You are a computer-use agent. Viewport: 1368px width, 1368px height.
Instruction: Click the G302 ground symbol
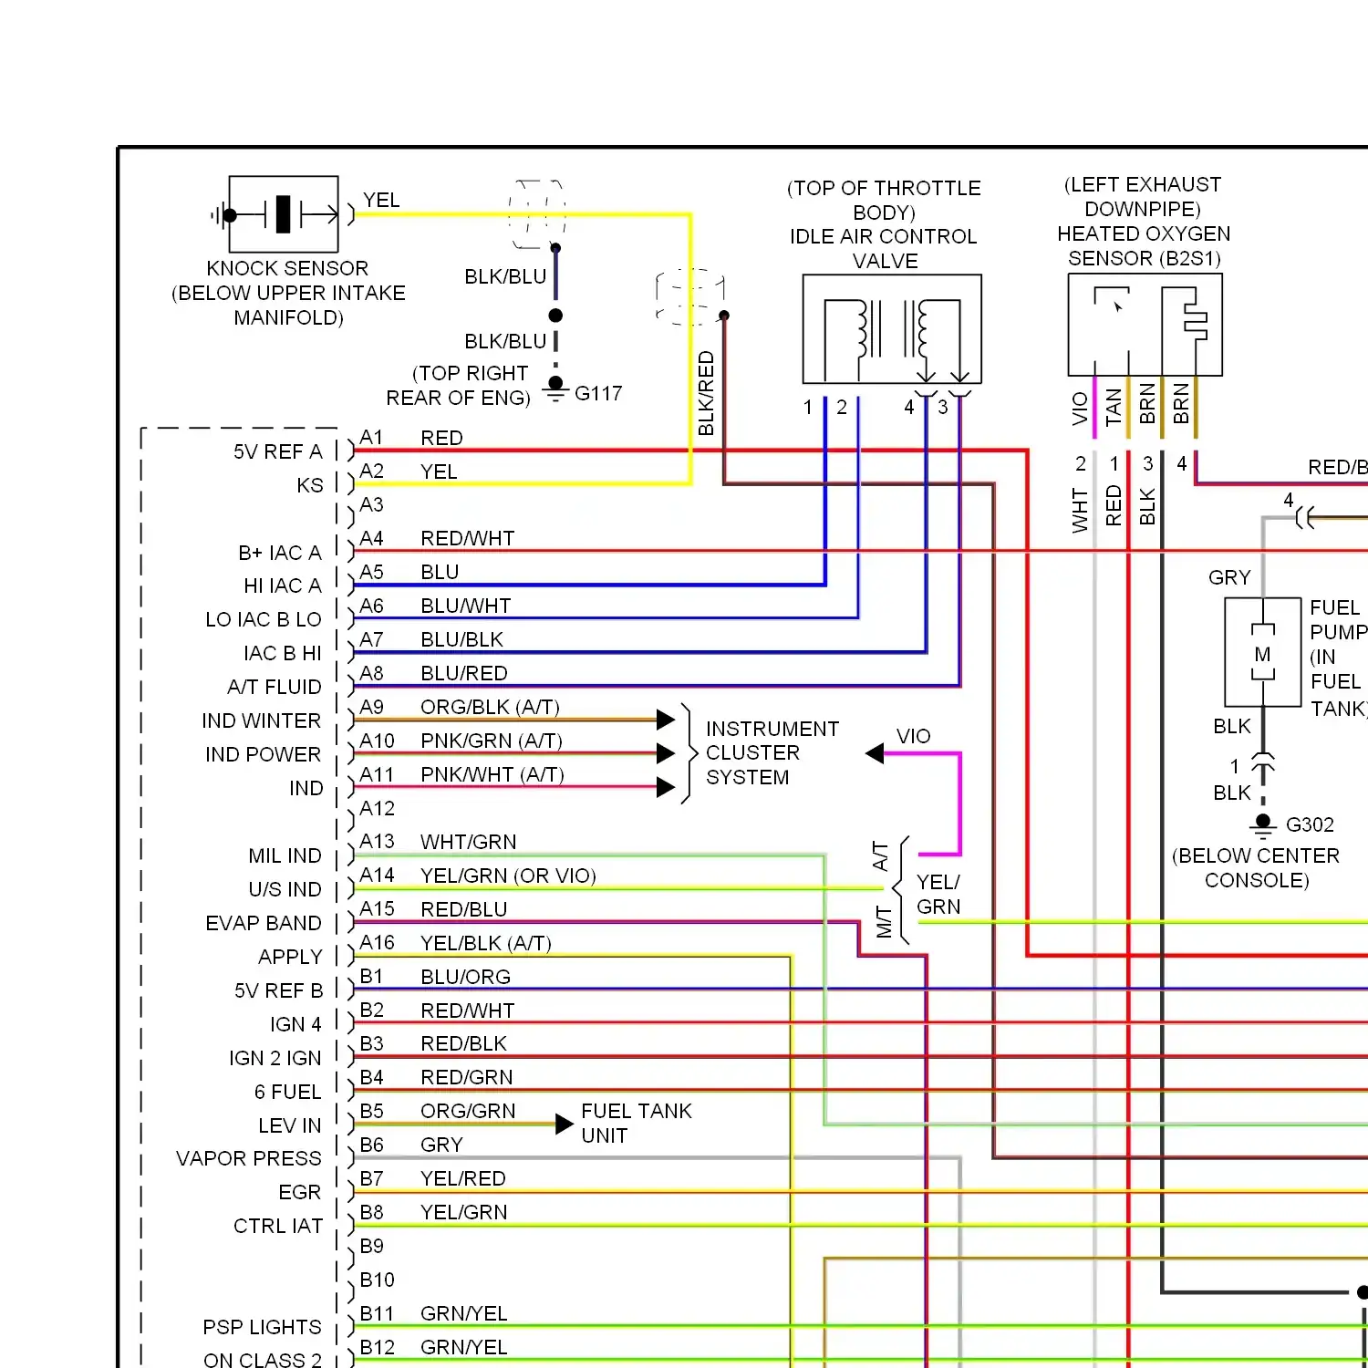click(x=1263, y=824)
